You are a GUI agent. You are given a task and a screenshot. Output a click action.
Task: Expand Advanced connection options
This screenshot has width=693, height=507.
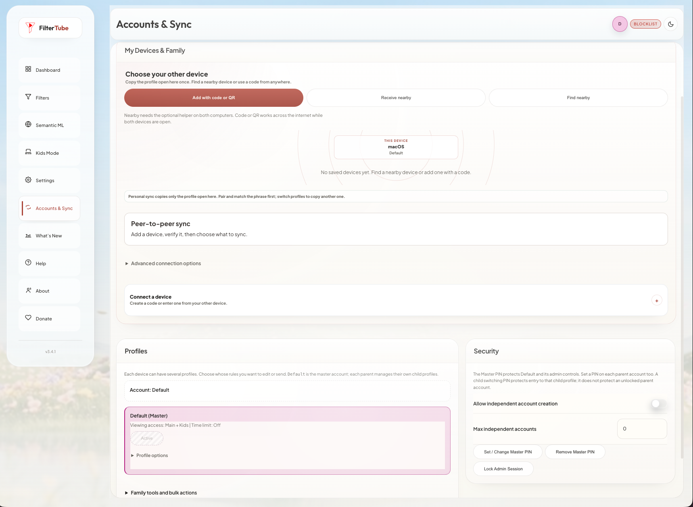pos(163,264)
